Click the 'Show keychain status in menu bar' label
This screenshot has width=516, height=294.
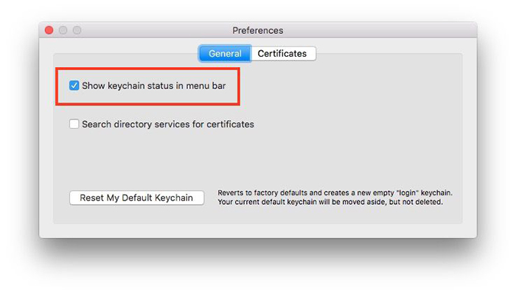tap(153, 85)
